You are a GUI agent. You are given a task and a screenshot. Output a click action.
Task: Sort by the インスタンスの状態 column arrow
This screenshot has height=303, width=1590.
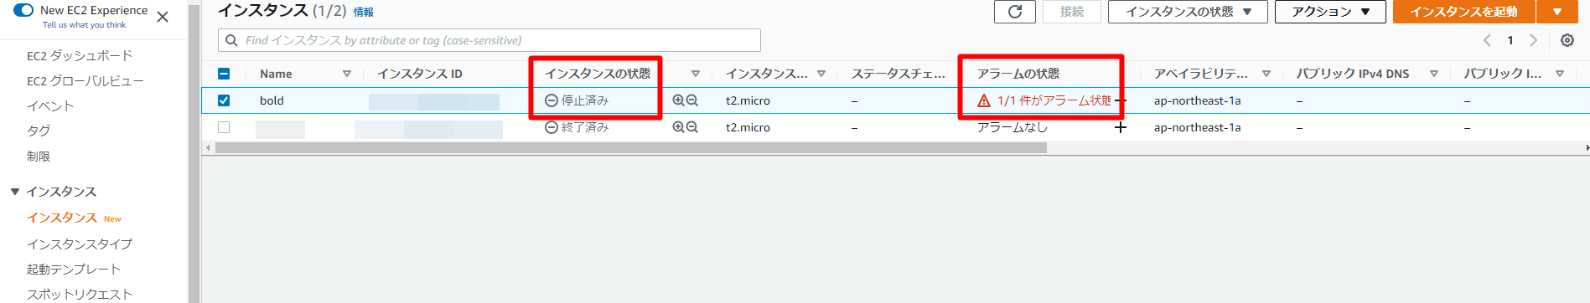tap(696, 74)
